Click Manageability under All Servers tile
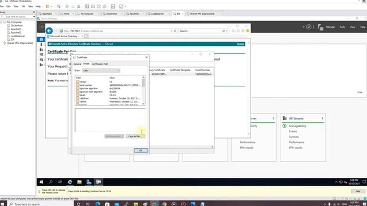Image resolution: width=367 pixels, height=206 pixels. tap(297, 126)
